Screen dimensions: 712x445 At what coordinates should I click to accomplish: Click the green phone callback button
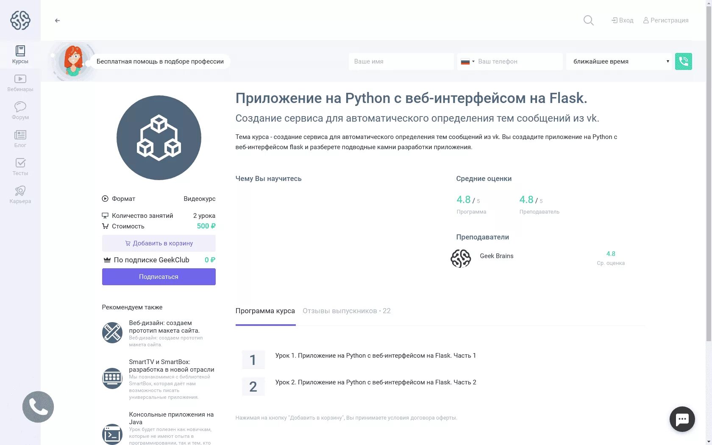click(683, 61)
